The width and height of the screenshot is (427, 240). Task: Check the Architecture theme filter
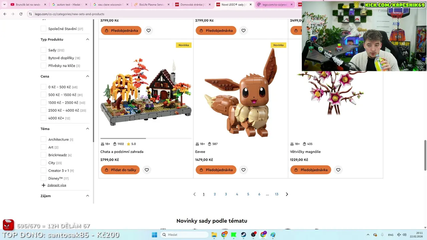click(43, 139)
